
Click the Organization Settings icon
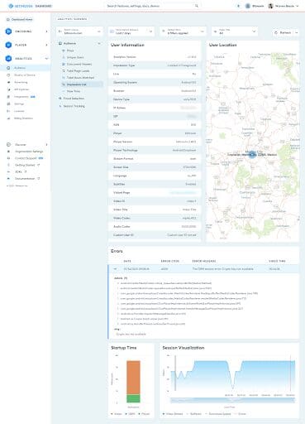8,152
